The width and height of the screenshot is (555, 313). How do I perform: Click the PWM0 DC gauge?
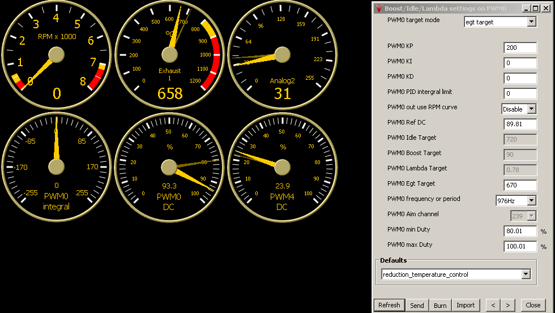[169, 168]
